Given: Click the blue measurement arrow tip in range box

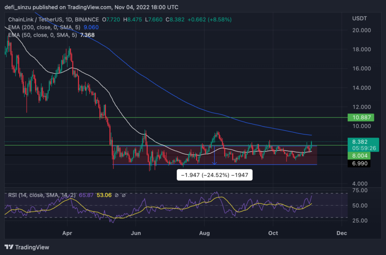Looking at the screenshot, I should pyautogui.click(x=215, y=163).
